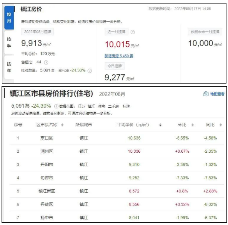Sort by 平均单价 column arrows
The height and width of the screenshot is (225, 228).
click(160, 125)
